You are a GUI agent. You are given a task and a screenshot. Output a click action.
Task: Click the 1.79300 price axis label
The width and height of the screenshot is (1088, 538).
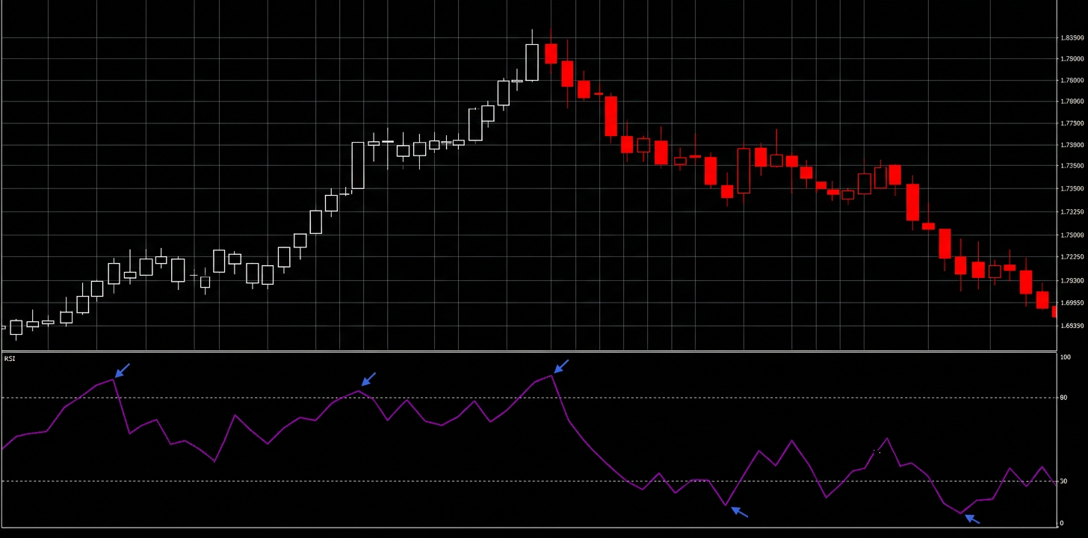[1072, 281]
